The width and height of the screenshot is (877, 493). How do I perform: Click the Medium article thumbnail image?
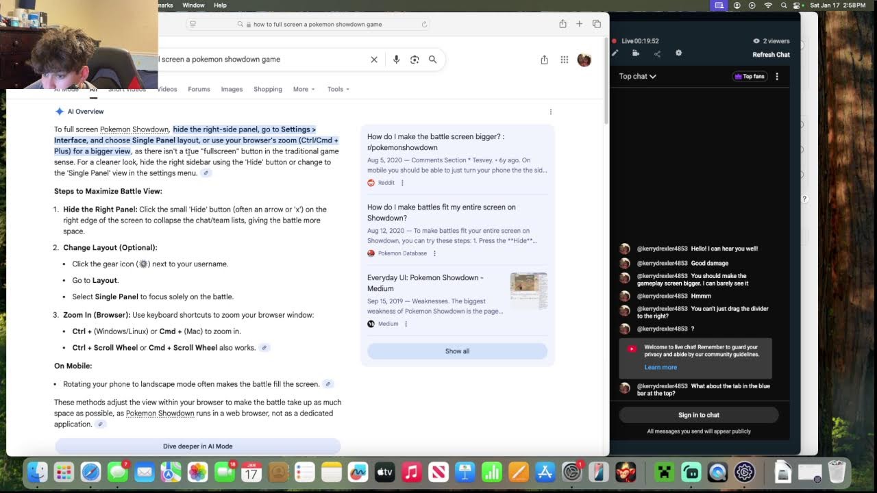point(529,291)
